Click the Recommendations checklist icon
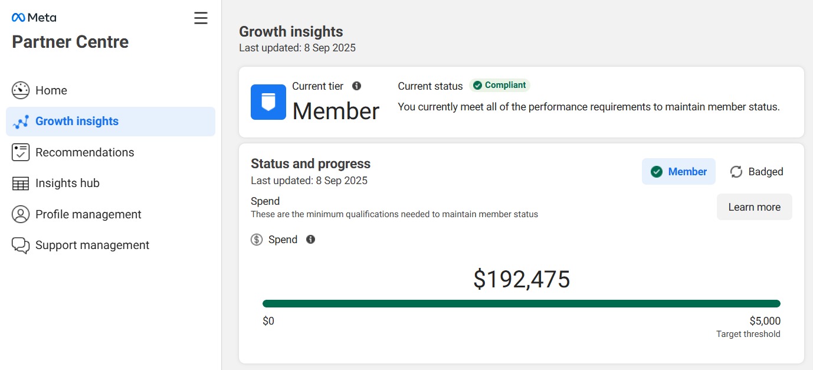The image size is (813, 370). 21,152
